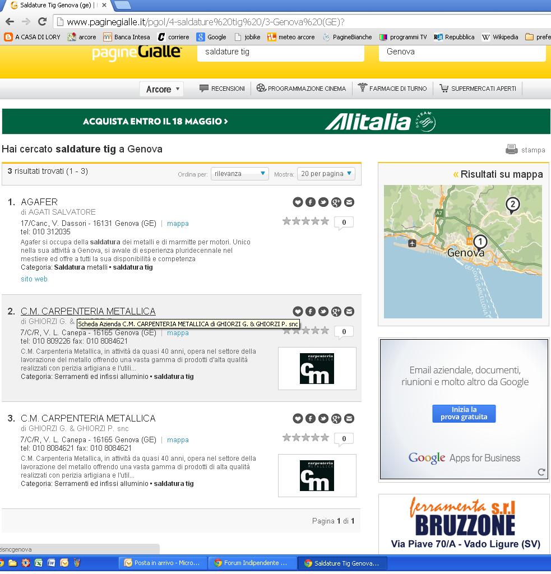551x574 pixels.
Task: Open result 3 C.M. CARPENTERIA METALLICA title
Action: (x=88, y=418)
